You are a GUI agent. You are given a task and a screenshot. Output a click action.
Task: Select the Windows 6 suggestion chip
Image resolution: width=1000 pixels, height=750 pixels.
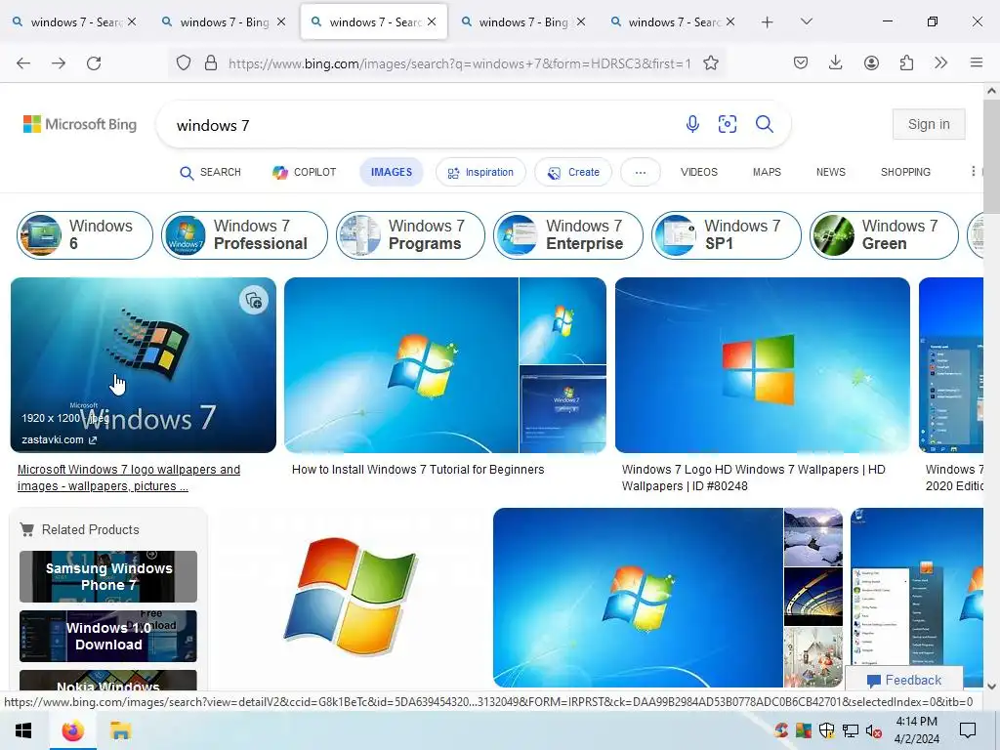tap(85, 235)
